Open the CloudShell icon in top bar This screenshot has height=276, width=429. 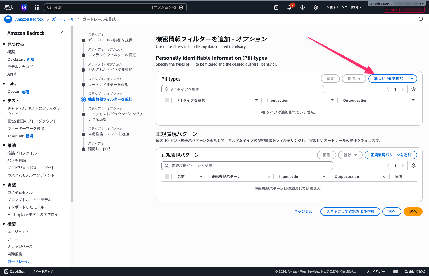pyautogui.click(x=276, y=7)
